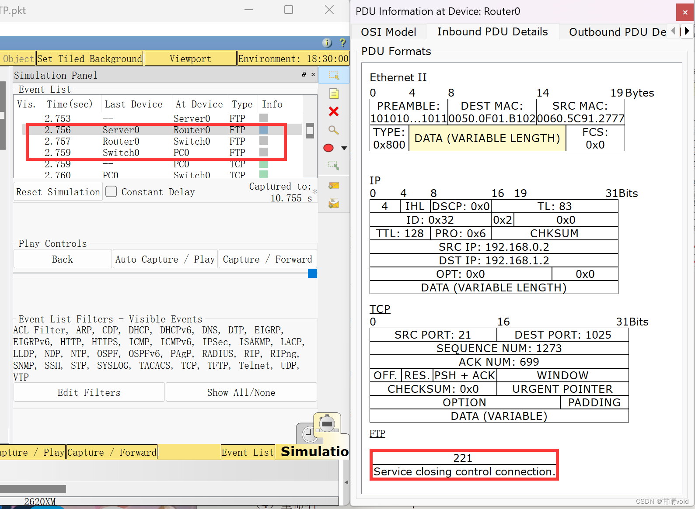Viewport: 695px width, 509px height.
Task: Click the gray info swatch for event 2.757
Action: point(264,141)
